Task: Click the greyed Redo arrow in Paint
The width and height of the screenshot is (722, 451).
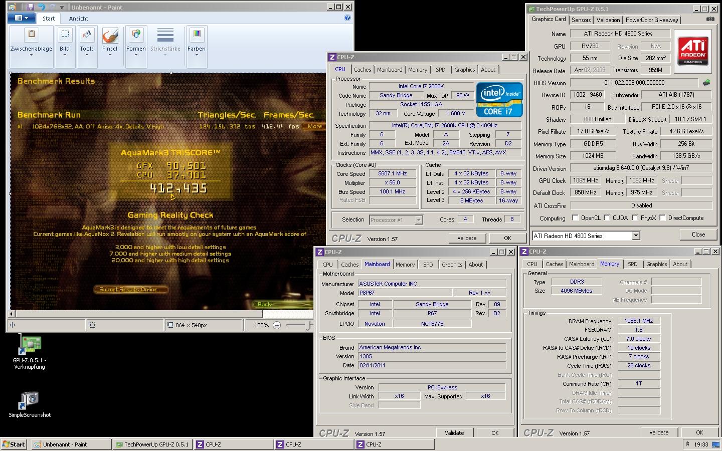Action: pos(52,7)
